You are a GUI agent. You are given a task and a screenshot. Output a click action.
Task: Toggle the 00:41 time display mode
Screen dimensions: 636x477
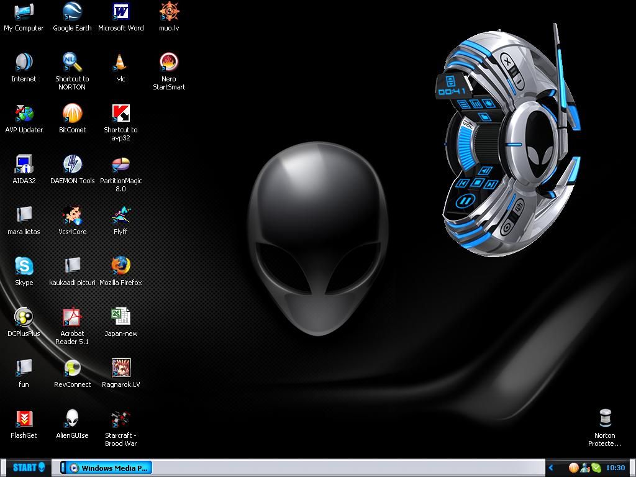tap(452, 91)
